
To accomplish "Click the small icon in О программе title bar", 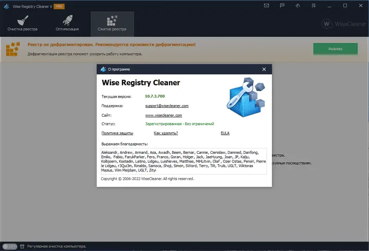I will pos(103,70).
